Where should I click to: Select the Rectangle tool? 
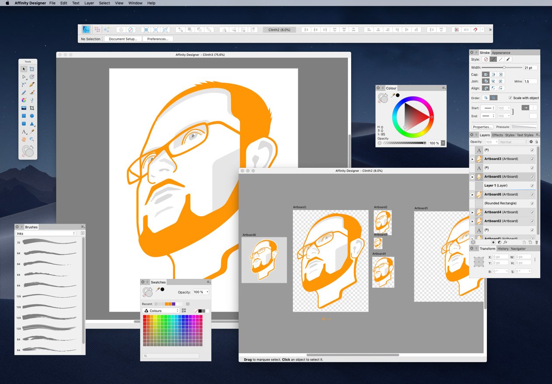pos(24,116)
